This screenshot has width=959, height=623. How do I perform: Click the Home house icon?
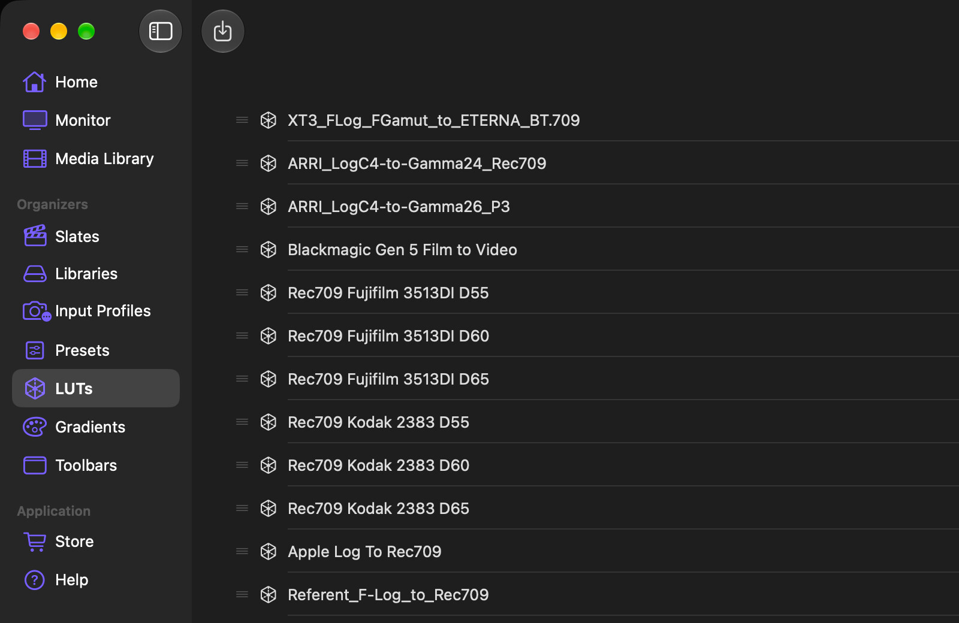[x=35, y=81]
